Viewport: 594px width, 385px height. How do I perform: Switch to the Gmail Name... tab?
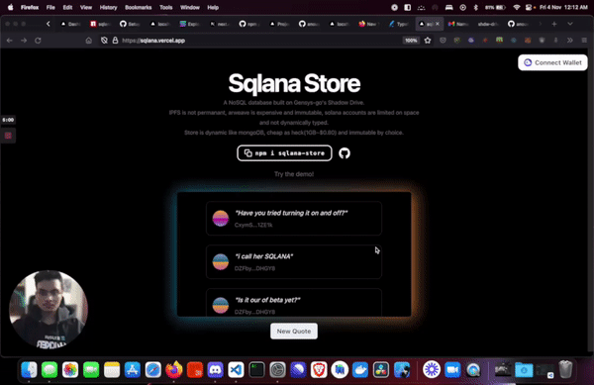click(458, 24)
